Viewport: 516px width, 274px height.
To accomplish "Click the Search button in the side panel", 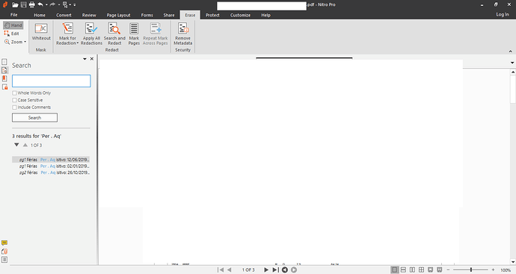I will (x=34, y=118).
